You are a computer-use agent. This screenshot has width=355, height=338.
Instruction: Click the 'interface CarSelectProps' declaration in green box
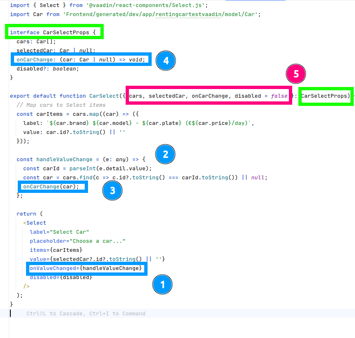54,33
